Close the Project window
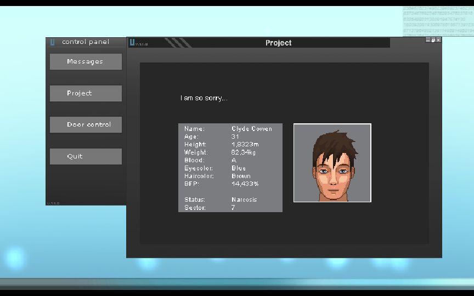The height and width of the screenshot is (296, 474). 438,40
